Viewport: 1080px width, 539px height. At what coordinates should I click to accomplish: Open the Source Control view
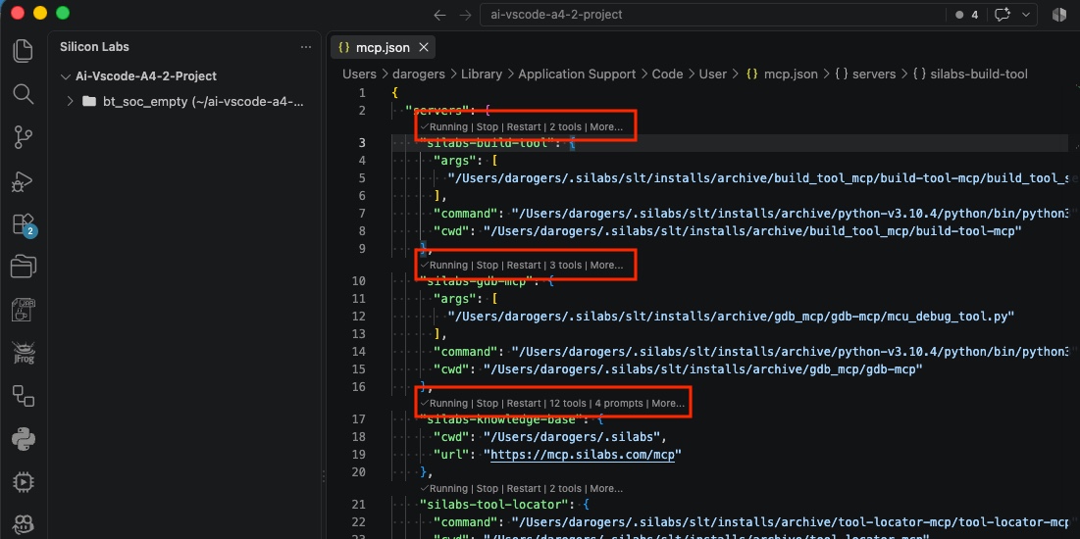pyautogui.click(x=23, y=137)
